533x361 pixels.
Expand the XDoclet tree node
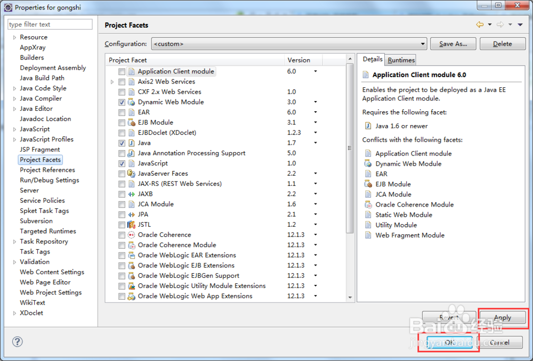pos(14,313)
